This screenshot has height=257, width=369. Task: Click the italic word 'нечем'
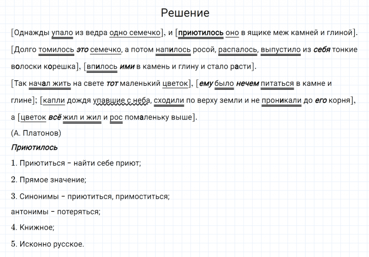click(248, 84)
